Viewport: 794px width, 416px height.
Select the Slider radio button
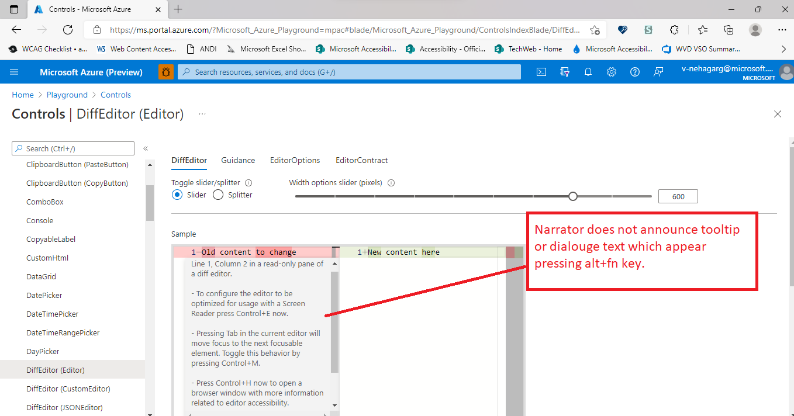[177, 194]
